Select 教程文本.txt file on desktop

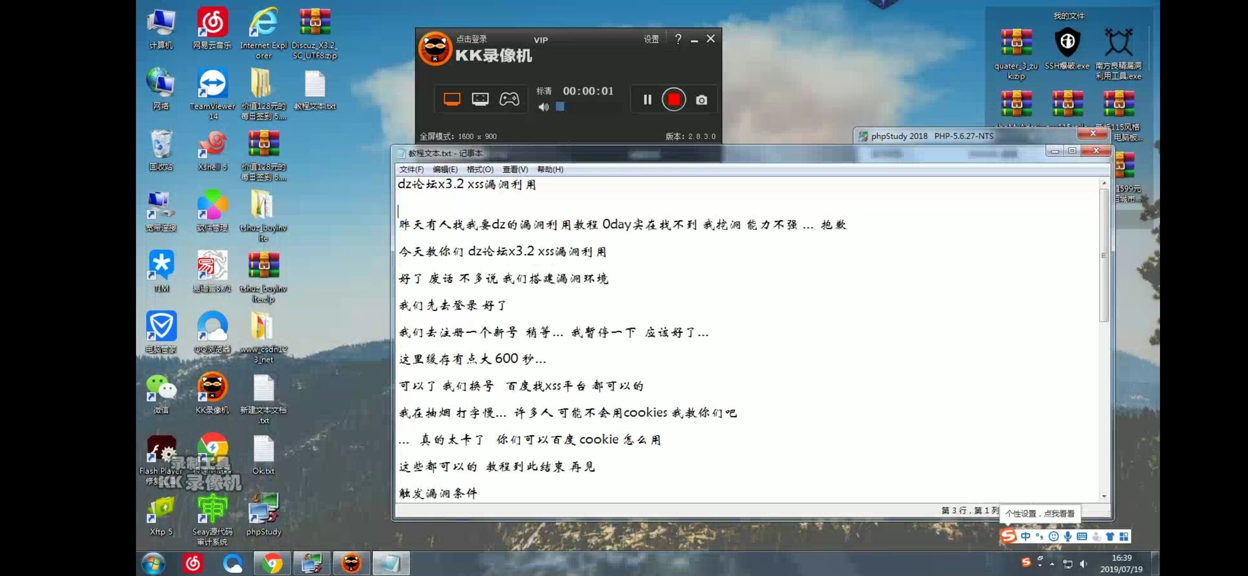[x=315, y=90]
